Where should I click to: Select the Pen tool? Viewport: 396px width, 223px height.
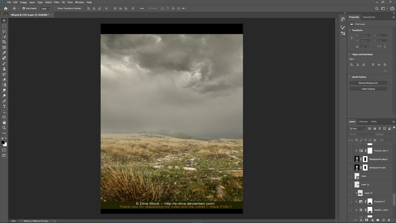[x=4, y=101]
